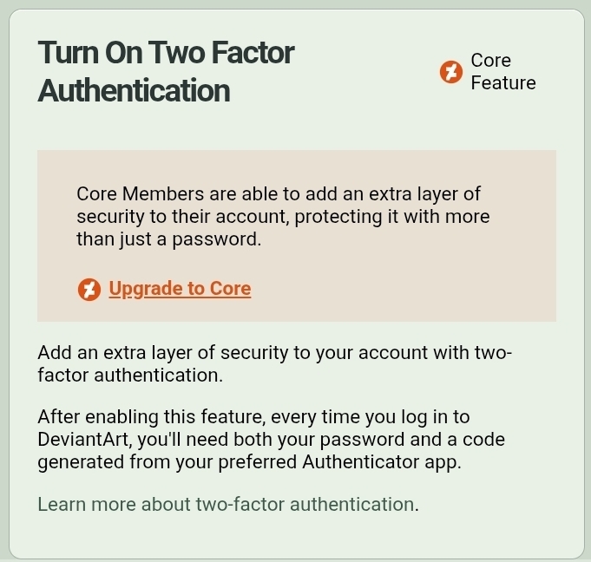591x562 pixels.
Task: Click the Core Members are able paragraph
Action: [283, 217]
